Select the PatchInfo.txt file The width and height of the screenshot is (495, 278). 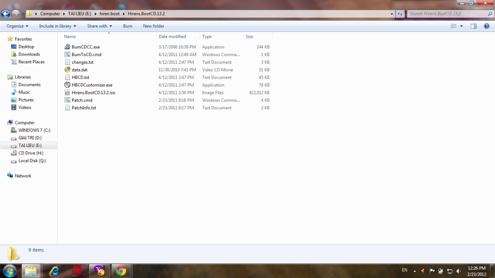pyautogui.click(x=84, y=108)
